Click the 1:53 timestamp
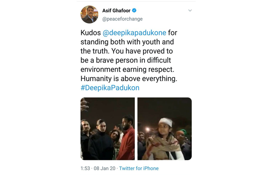 [85, 168]
